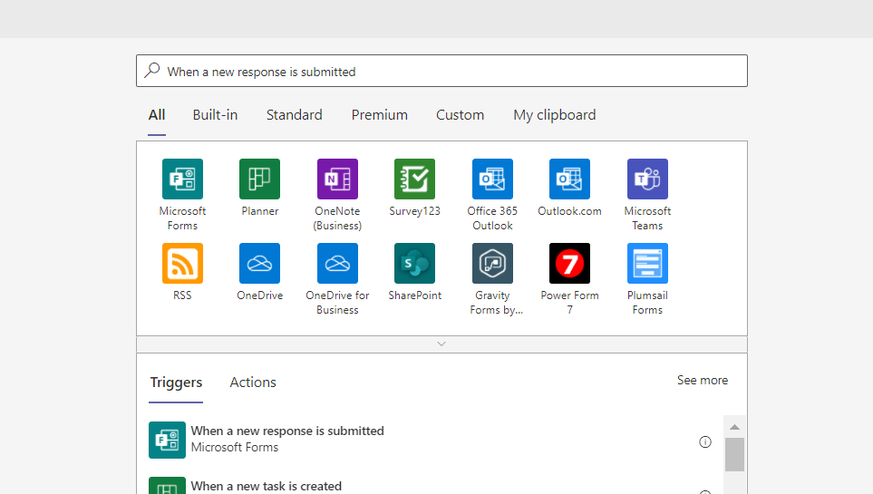Choose the Power Form 7 connector

569,263
